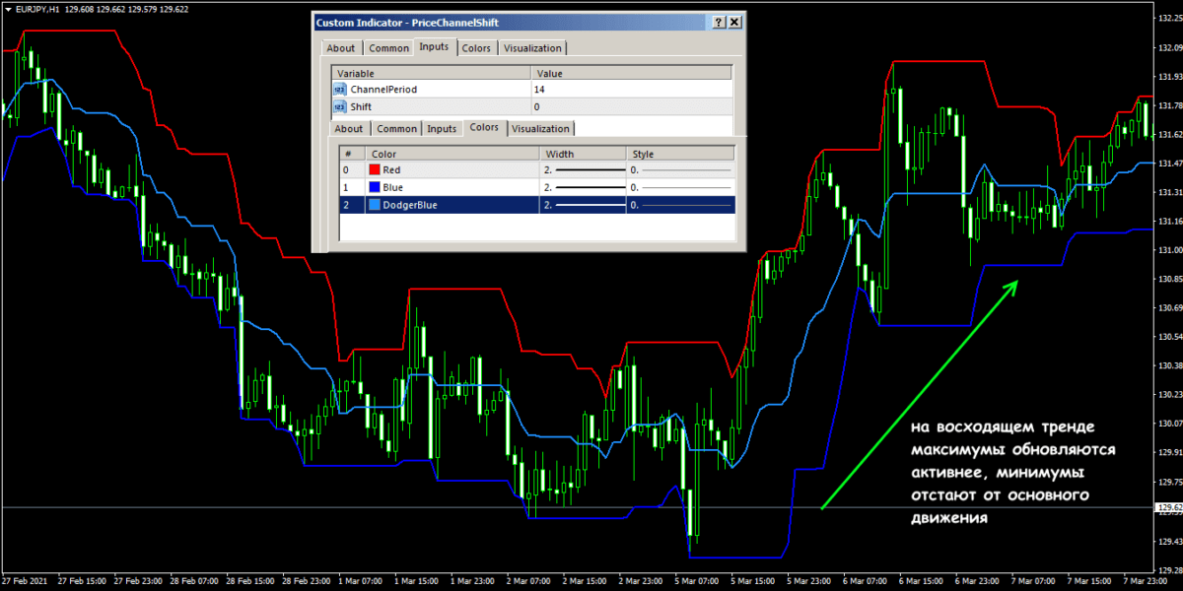Click the red color swatch in row 0
The height and width of the screenshot is (591, 1183).
click(x=375, y=170)
